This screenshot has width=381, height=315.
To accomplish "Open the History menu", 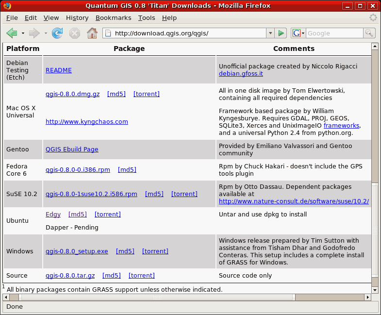I will (x=77, y=18).
